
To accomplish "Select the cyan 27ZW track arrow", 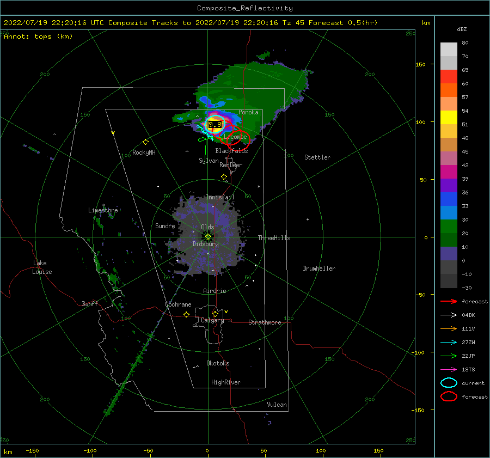I will pos(449,343).
